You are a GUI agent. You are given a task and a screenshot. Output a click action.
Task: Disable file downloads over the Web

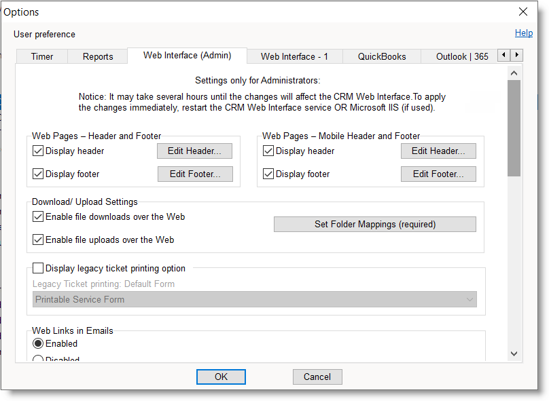tap(38, 217)
